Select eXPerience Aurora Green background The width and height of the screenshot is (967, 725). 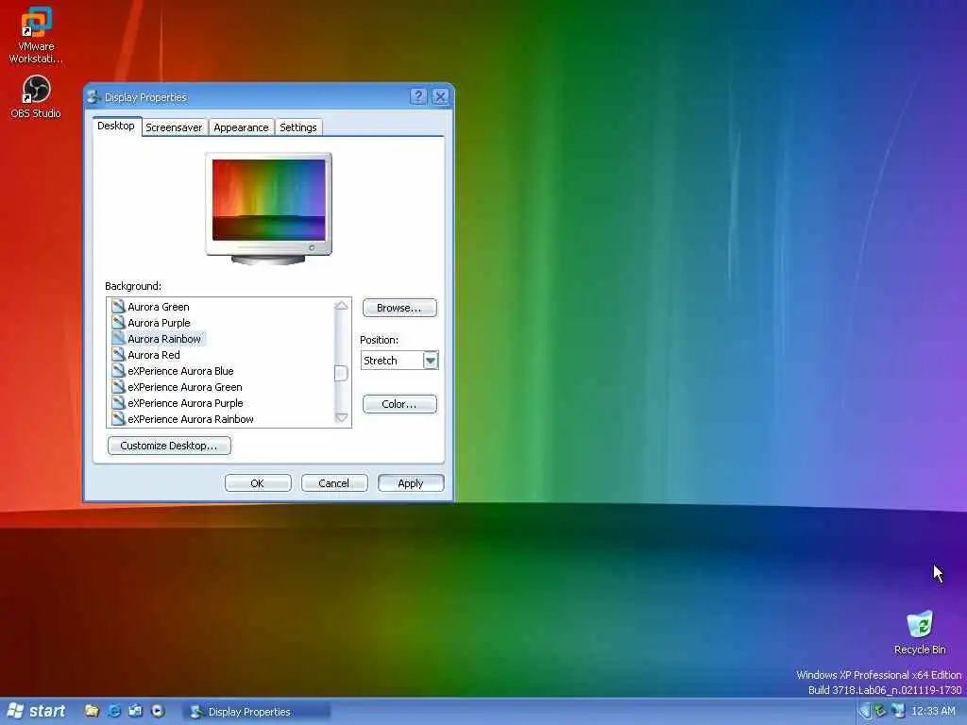(x=185, y=386)
